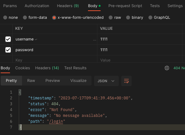Image resolution: width=185 pixels, height=135 pixels.
Task: Click the VALUE column header
Action: click(106, 28)
